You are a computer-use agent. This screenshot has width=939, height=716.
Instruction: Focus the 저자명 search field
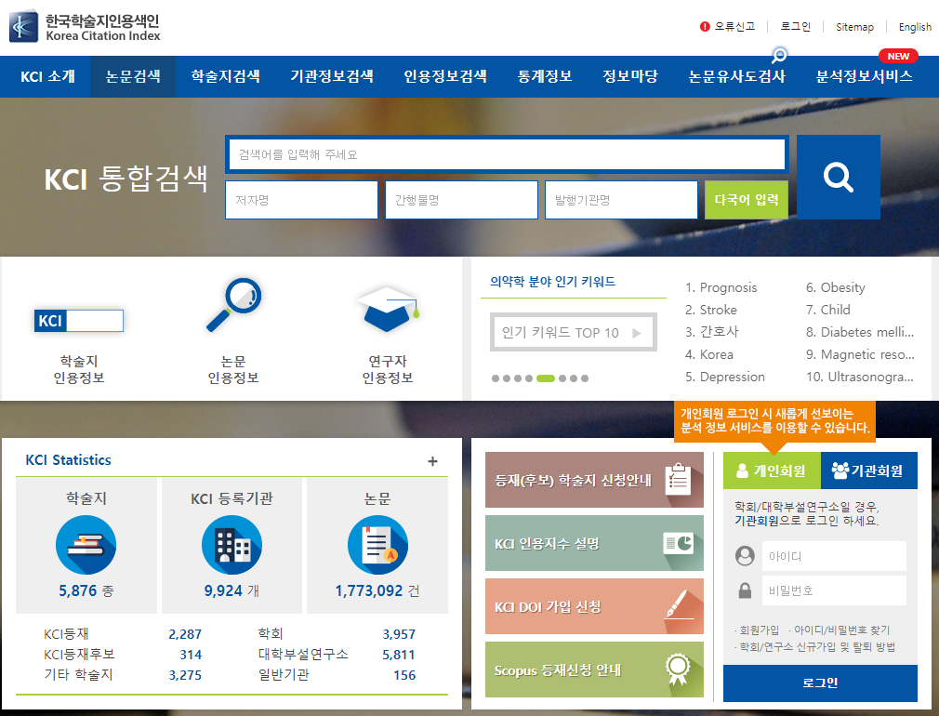click(301, 200)
